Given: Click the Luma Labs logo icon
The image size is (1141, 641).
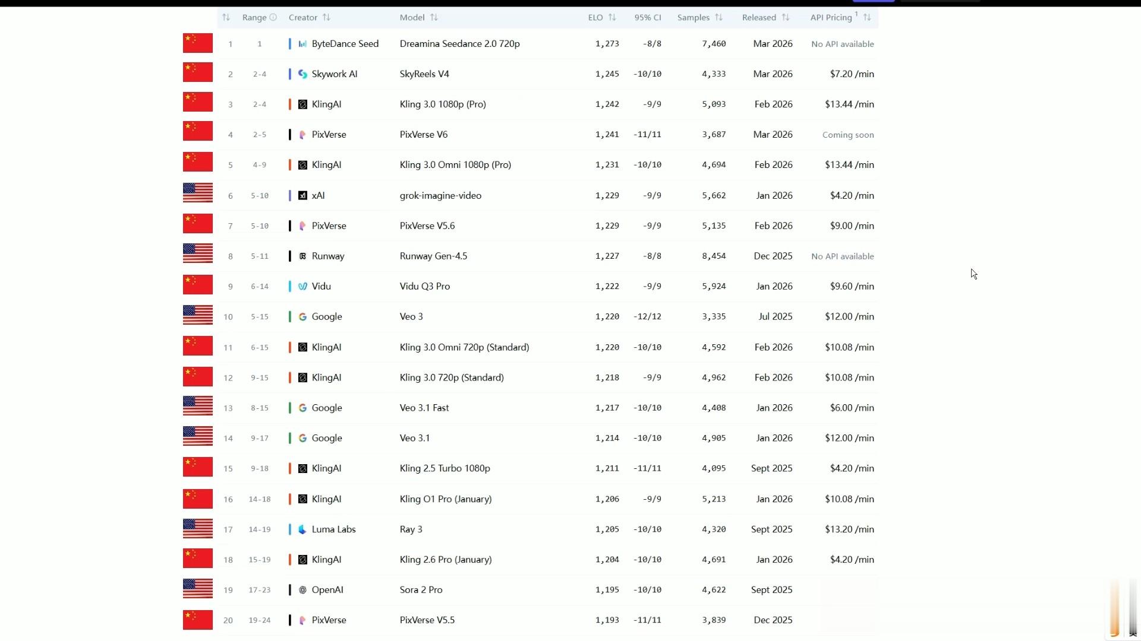Looking at the screenshot, I should point(302,529).
